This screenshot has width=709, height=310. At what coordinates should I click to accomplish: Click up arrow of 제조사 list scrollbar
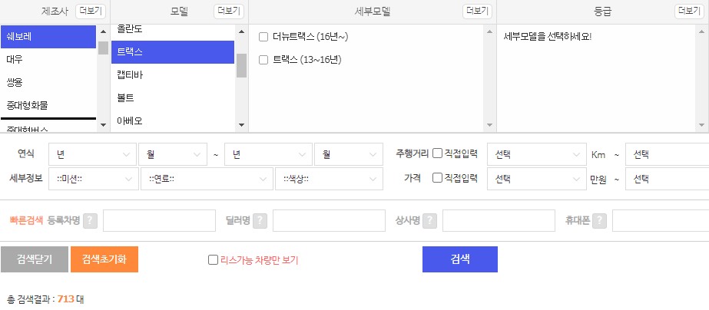point(103,32)
